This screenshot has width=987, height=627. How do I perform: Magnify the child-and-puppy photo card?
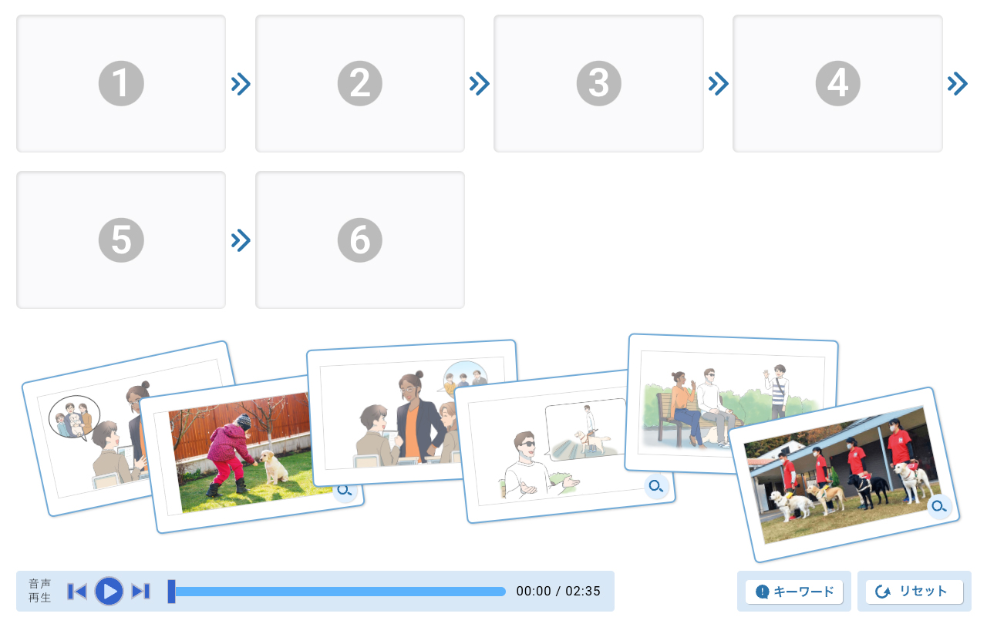point(345,491)
